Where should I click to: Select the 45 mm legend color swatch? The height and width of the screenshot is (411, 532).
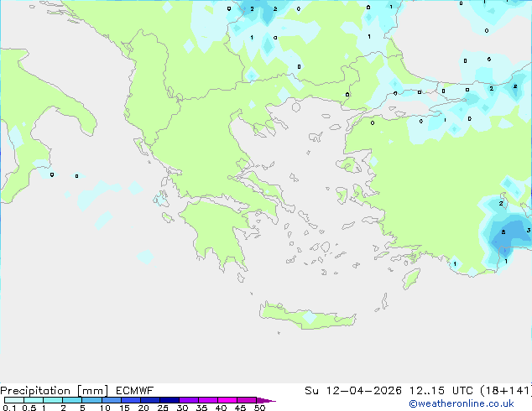tap(247, 400)
